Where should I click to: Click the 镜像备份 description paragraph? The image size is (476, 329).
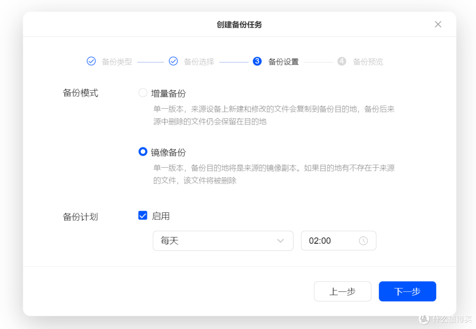click(274, 174)
